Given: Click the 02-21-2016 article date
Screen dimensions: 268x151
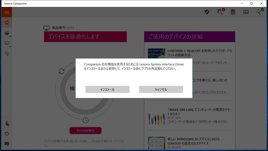Looking at the screenshot, I should pos(174,118).
